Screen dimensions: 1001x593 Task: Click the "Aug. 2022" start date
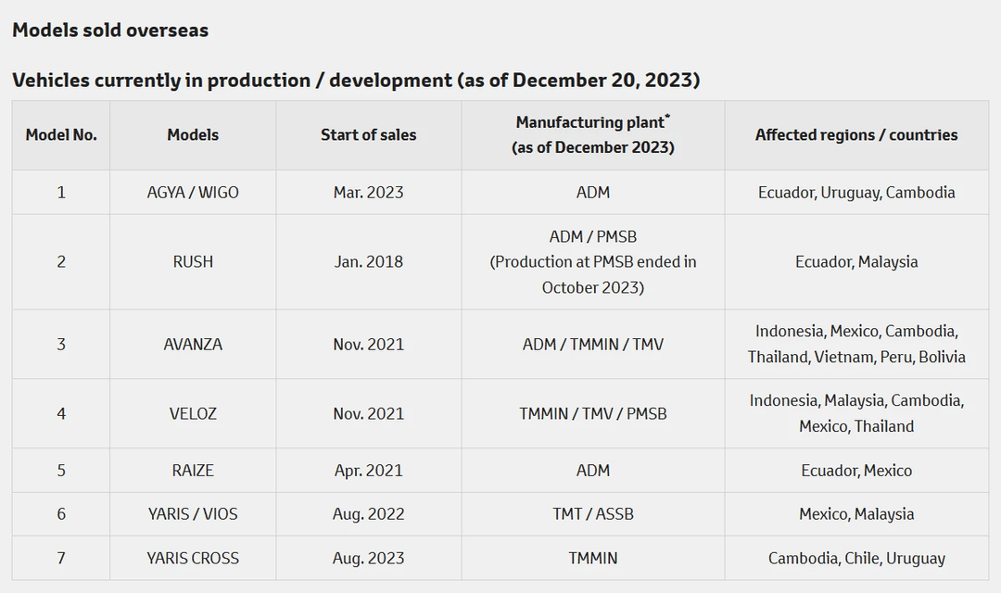[369, 514]
